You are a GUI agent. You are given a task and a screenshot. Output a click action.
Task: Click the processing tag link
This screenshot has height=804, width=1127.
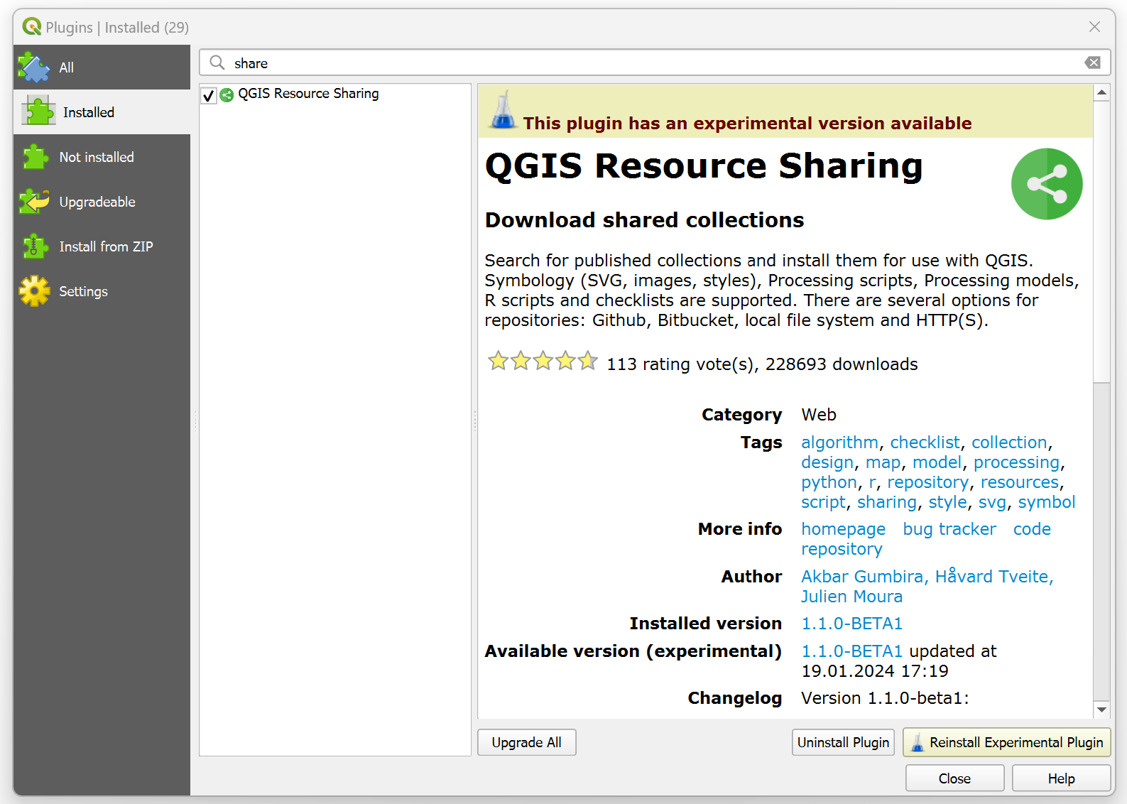(1016, 462)
